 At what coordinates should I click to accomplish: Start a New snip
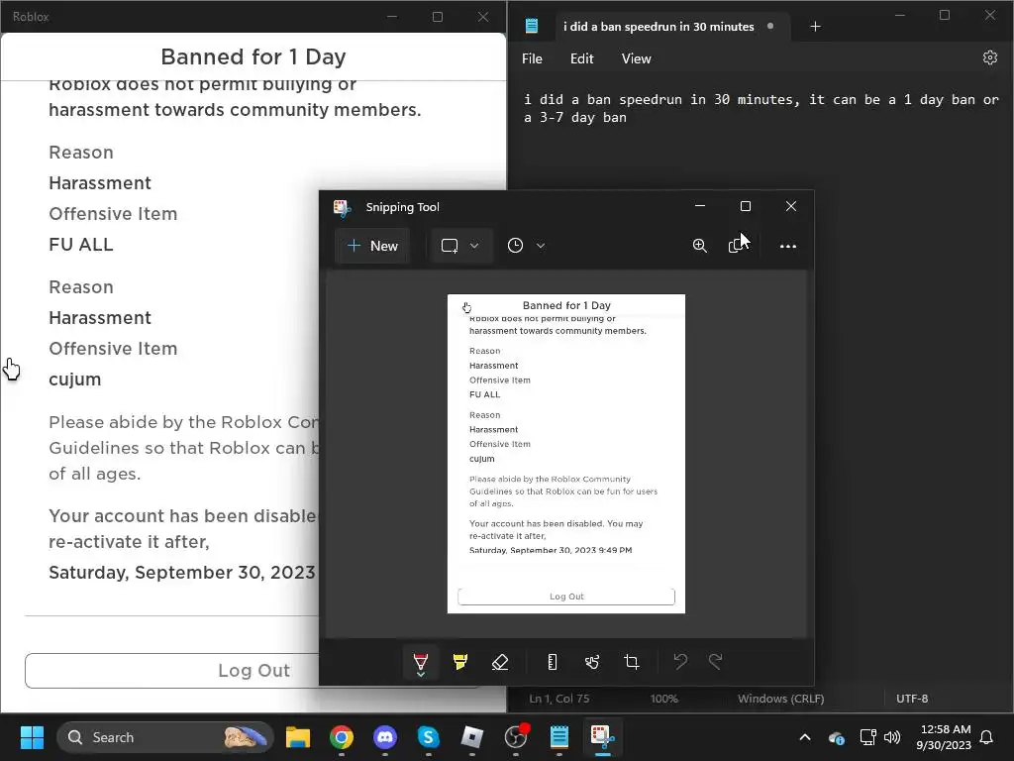(x=372, y=246)
